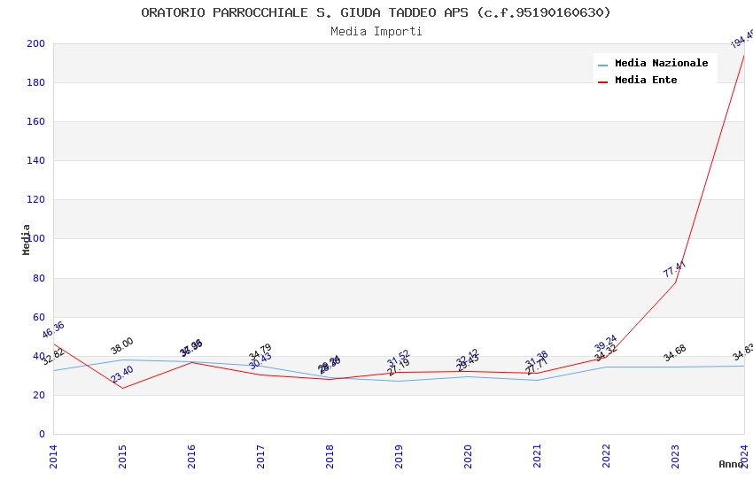Viewport: 753px width, 487px height.
Task: Select the 2023 x-axis year label
Action: click(675, 456)
